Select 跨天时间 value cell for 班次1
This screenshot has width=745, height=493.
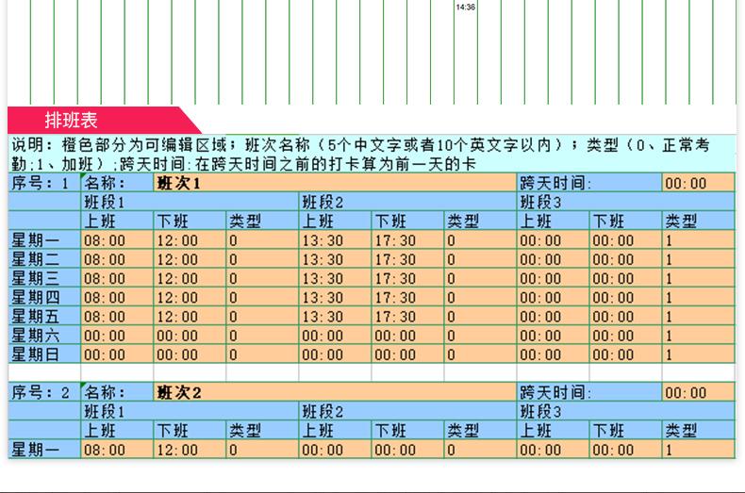coord(697,183)
